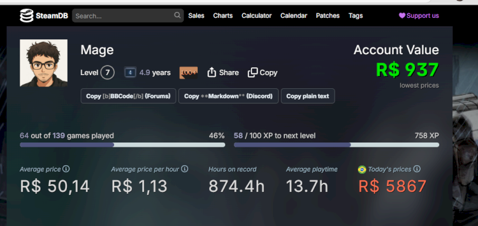Click the Average price info icon

pyautogui.click(x=66, y=169)
